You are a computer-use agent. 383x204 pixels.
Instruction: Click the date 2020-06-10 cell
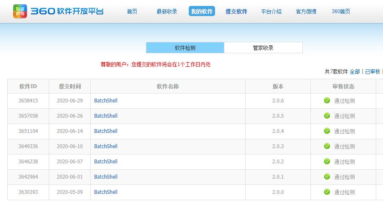[x=70, y=146]
